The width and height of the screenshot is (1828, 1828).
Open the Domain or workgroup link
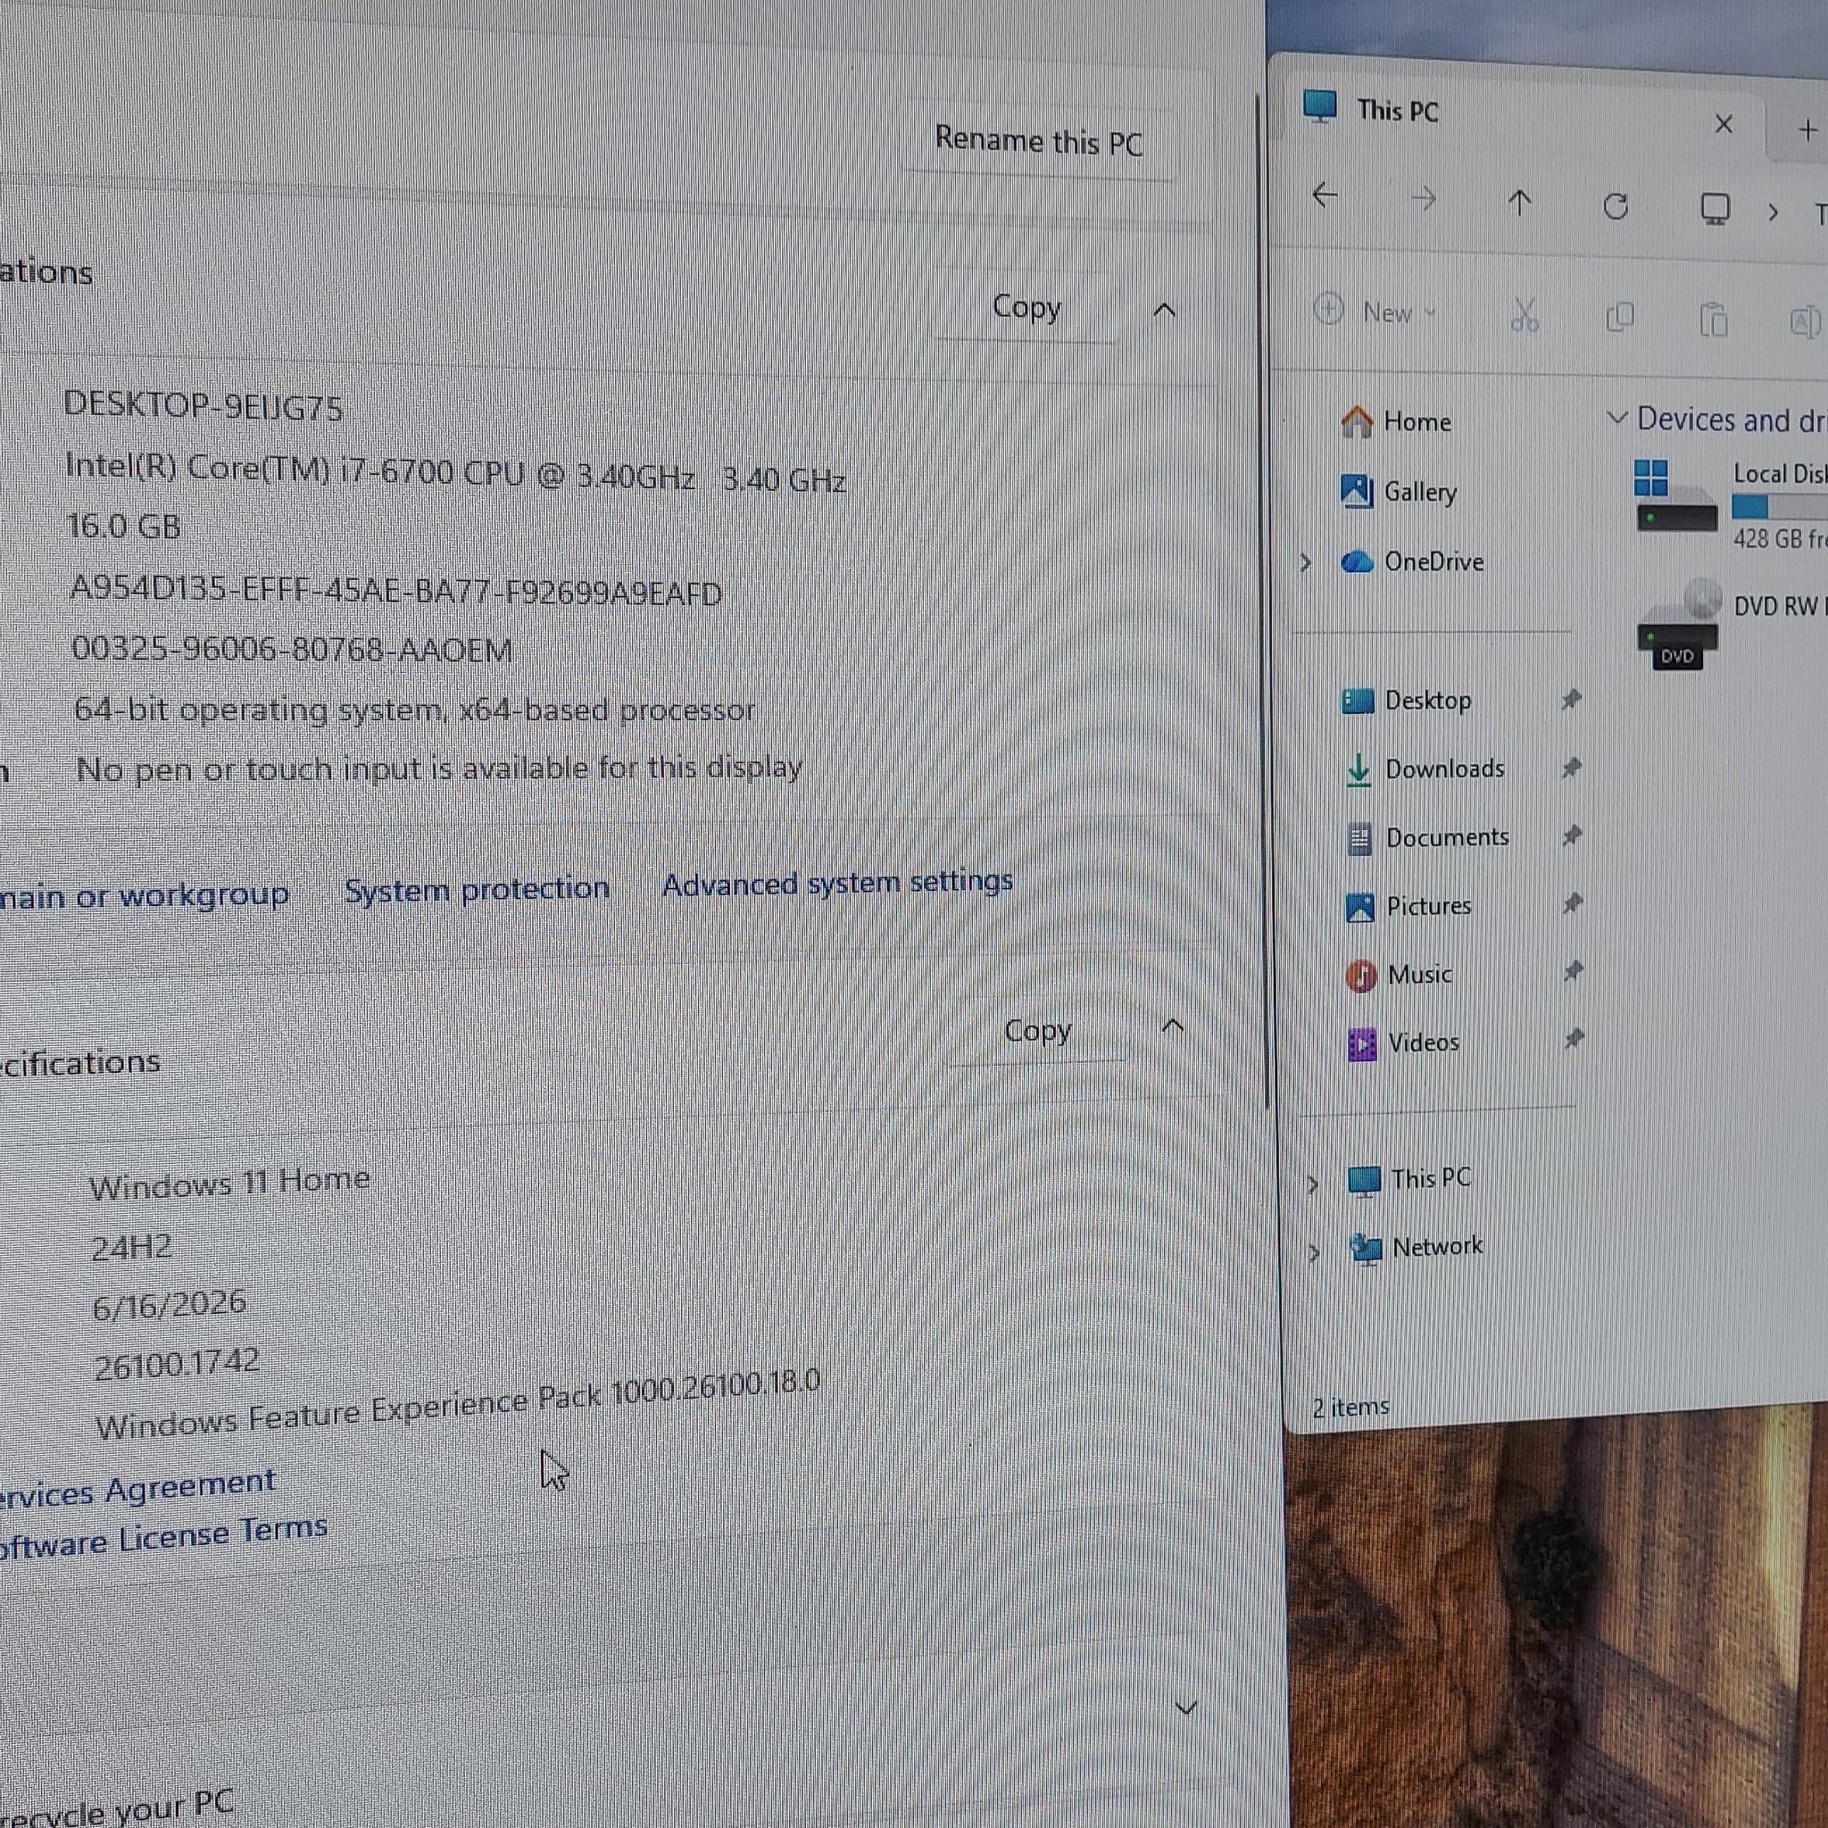[144, 895]
